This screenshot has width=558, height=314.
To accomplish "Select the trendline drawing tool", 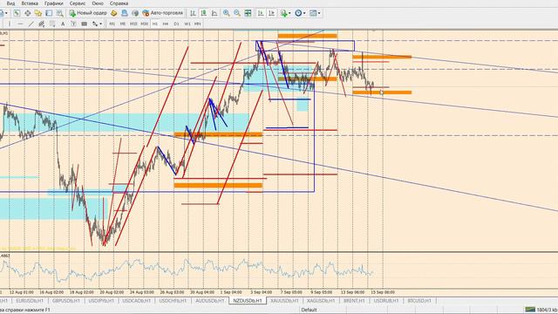I will pyautogui.click(x=31, y=24).
